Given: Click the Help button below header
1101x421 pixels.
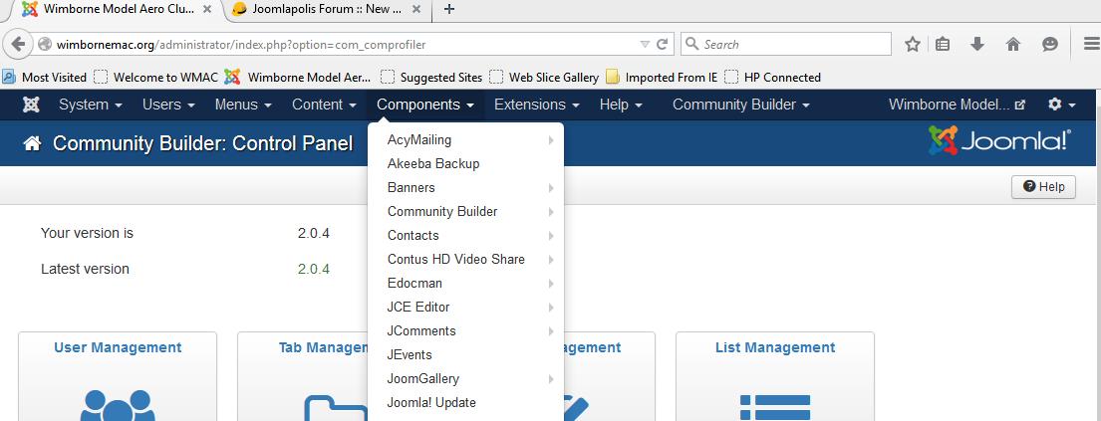Looking at the screenshot, I should (x=1043, y=187).
